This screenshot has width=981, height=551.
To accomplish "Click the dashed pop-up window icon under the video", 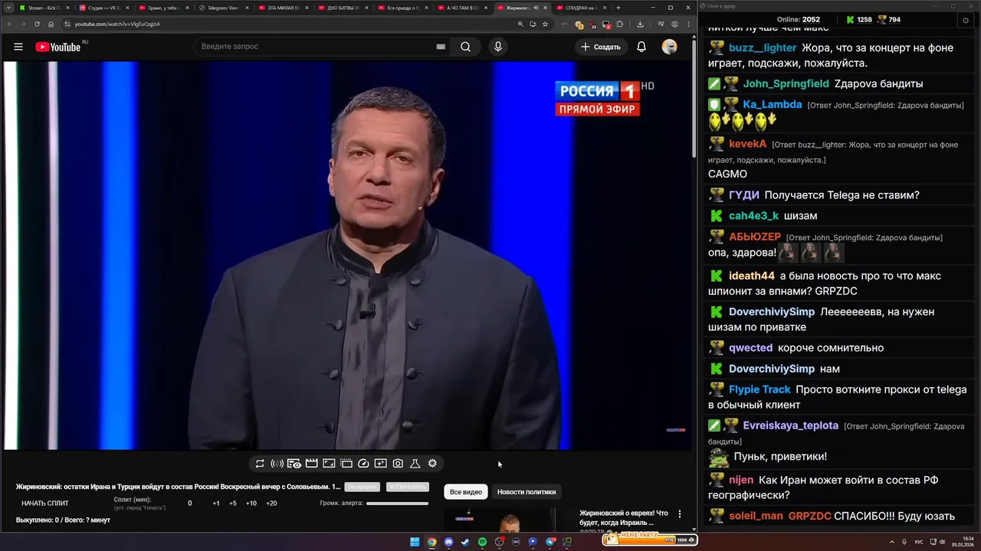I will [x=346, y=464].
